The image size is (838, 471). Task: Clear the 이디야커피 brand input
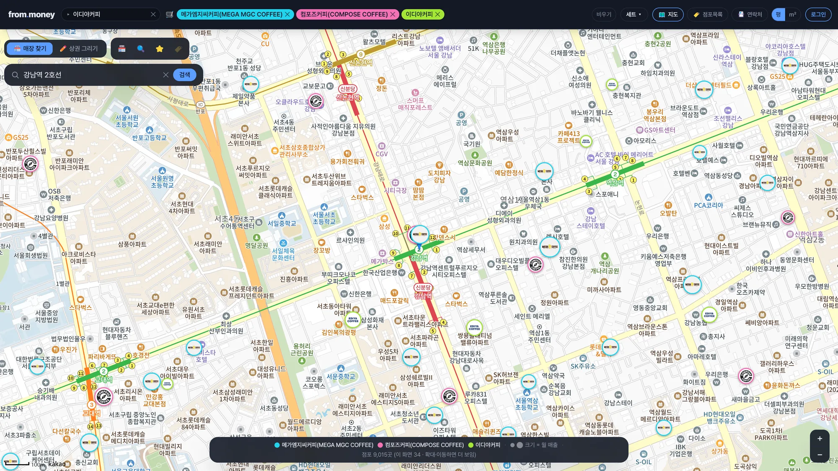[x=153, y=14]
